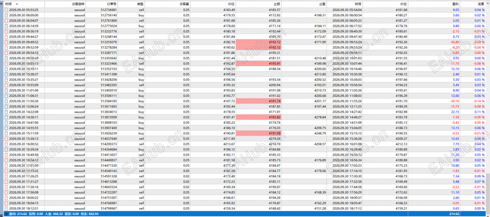Select the take profit value 4278.84
The image size is (490, 217).
[x=320, y=117]
